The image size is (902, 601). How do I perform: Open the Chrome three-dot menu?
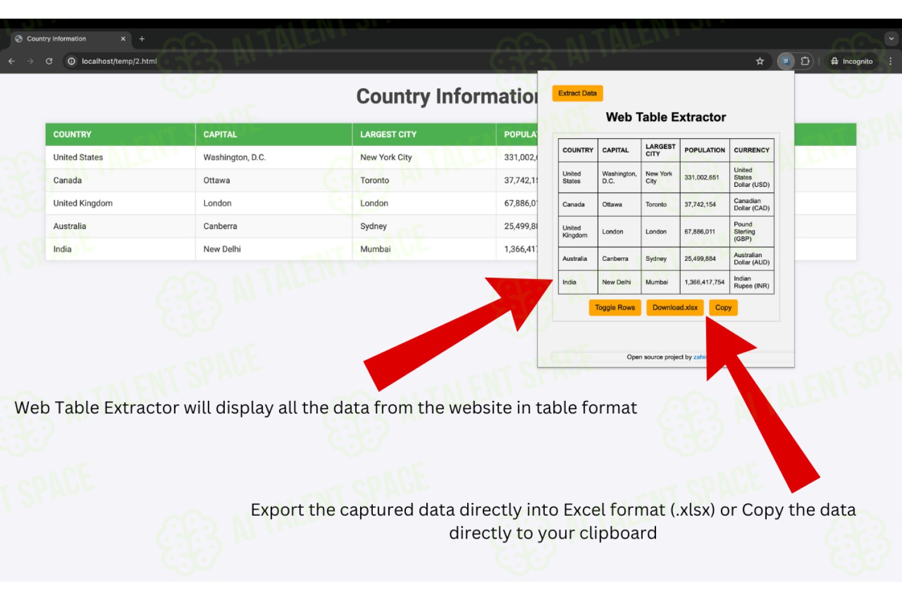coord(891,61)
